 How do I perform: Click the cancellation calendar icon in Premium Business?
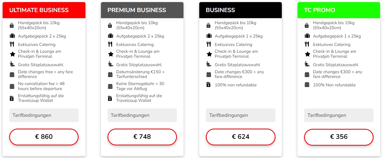click(x=110, y=86)
